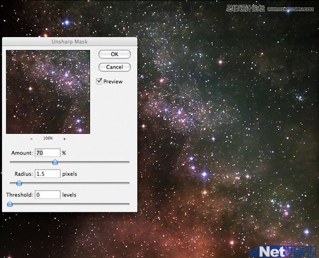Click the Radius slider handle
This screenshot has width=319, height=258.
coord(19,183)
